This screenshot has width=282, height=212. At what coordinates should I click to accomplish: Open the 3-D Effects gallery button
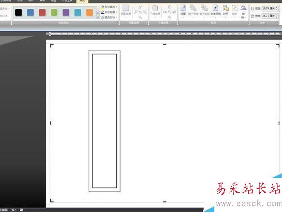155,11
